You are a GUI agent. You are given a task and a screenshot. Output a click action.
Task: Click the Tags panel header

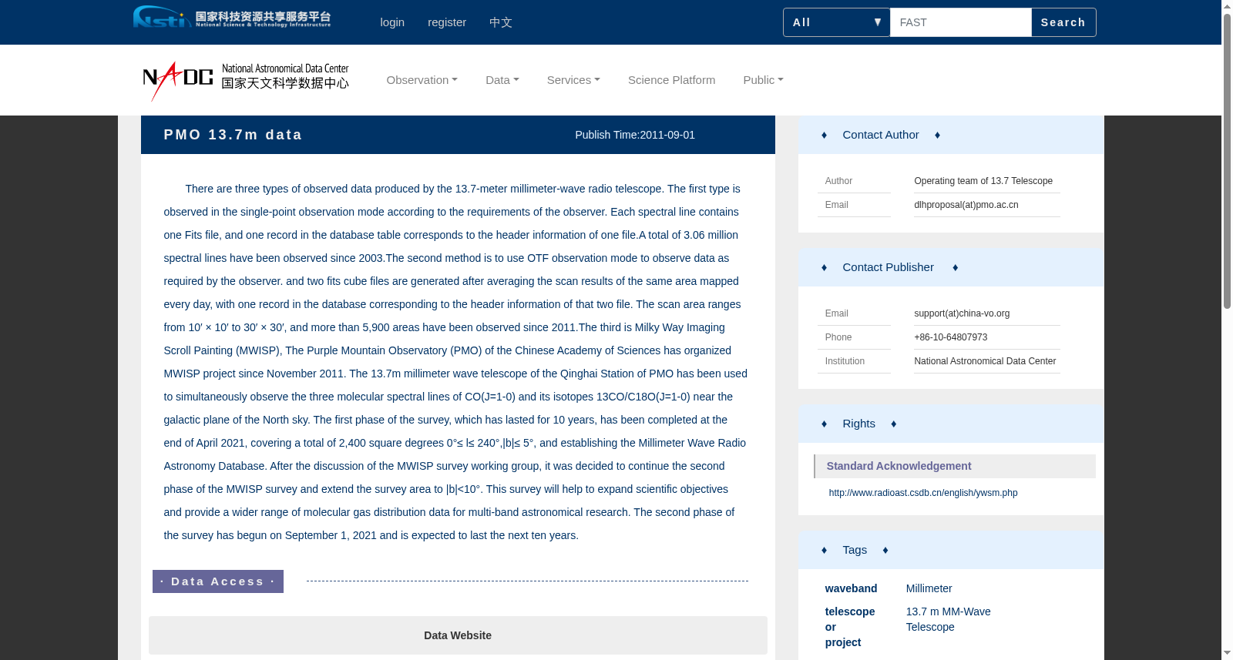coord(951,550)
